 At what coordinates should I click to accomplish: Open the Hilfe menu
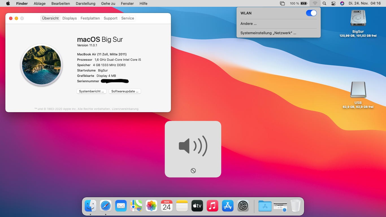coord(144,3)
